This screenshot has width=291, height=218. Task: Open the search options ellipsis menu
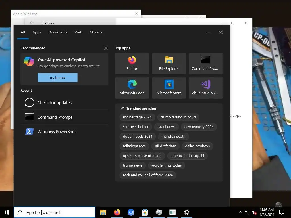(208, 32)
